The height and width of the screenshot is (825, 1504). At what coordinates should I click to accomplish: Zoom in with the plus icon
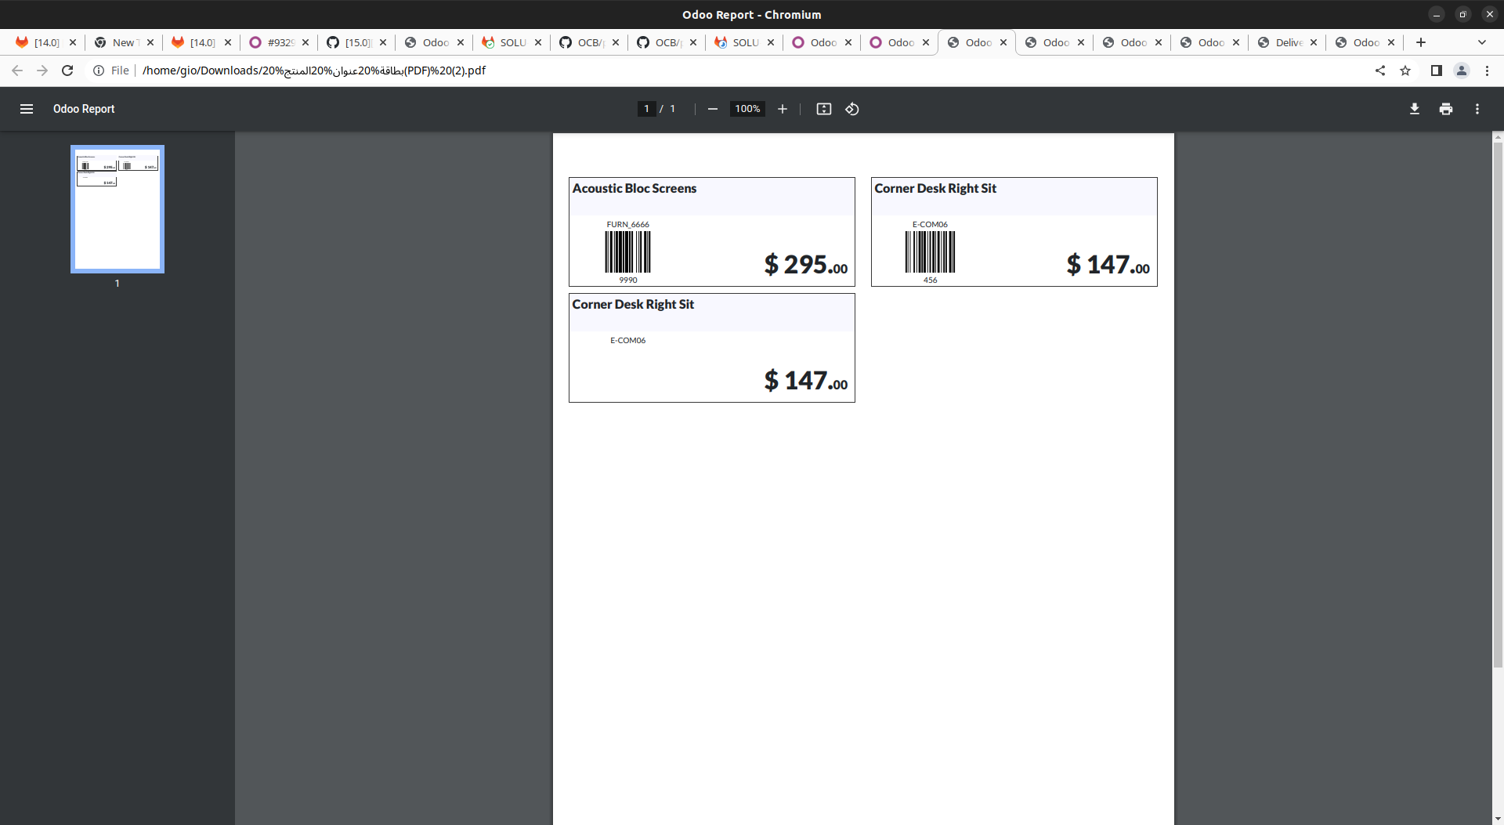[x=782, y=109]
